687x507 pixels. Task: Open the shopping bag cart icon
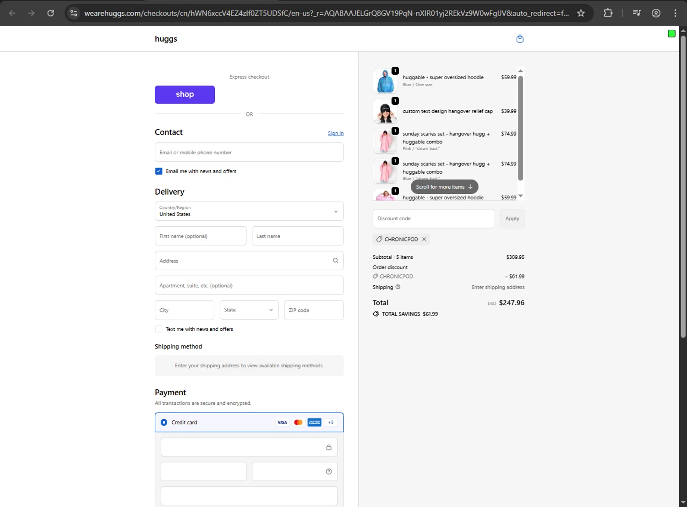(x=520, y=38)
